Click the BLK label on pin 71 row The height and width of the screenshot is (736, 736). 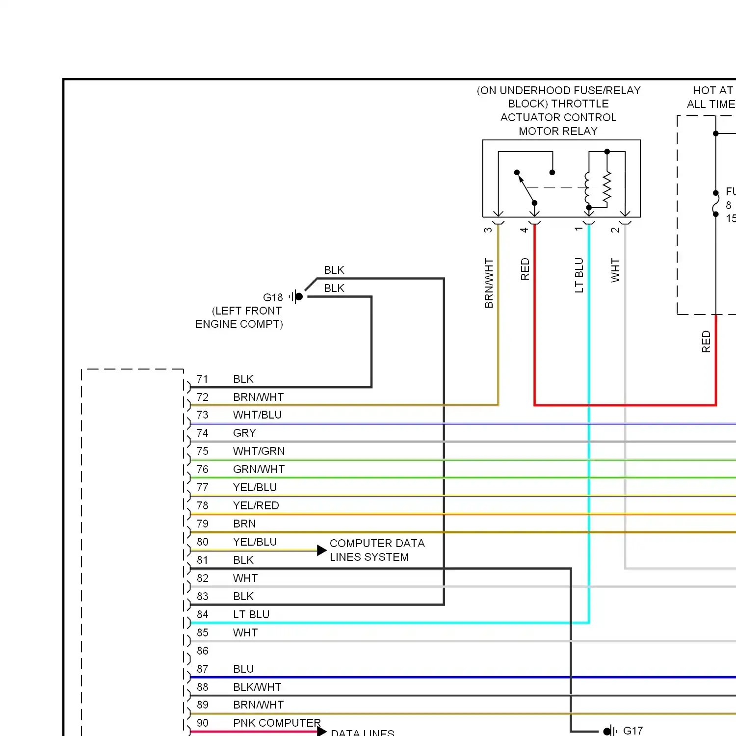click(243, 379)
